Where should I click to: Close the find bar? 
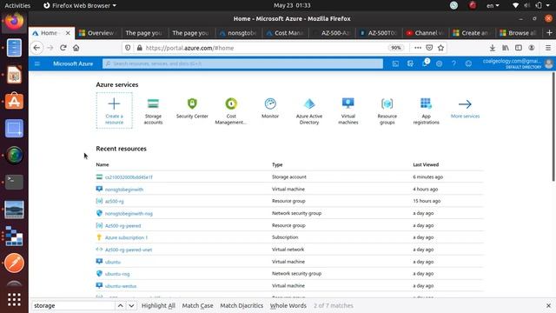pyautogui.click(x=548, y=305)
